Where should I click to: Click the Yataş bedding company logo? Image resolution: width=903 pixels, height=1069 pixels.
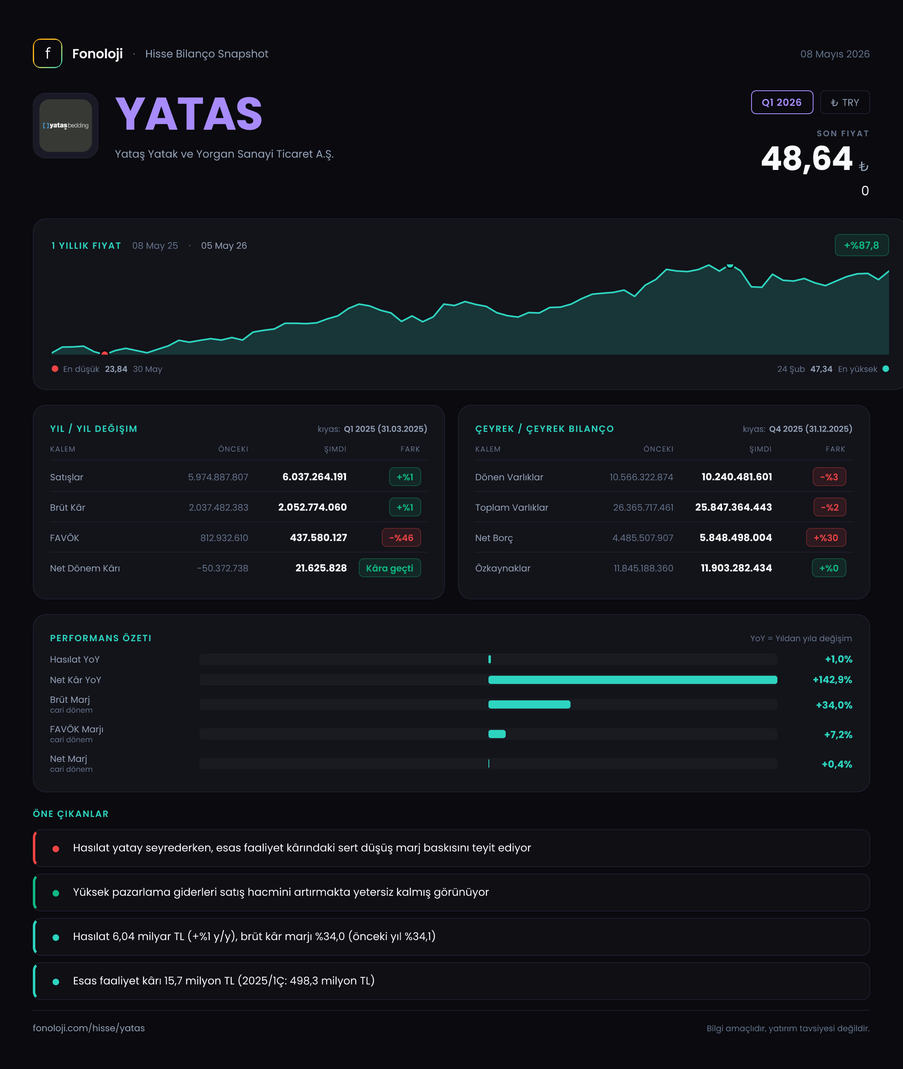click(66, 126)
